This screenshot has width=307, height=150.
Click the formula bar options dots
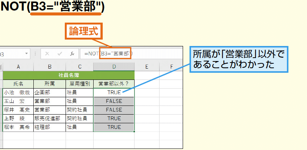tap(35, 54)
